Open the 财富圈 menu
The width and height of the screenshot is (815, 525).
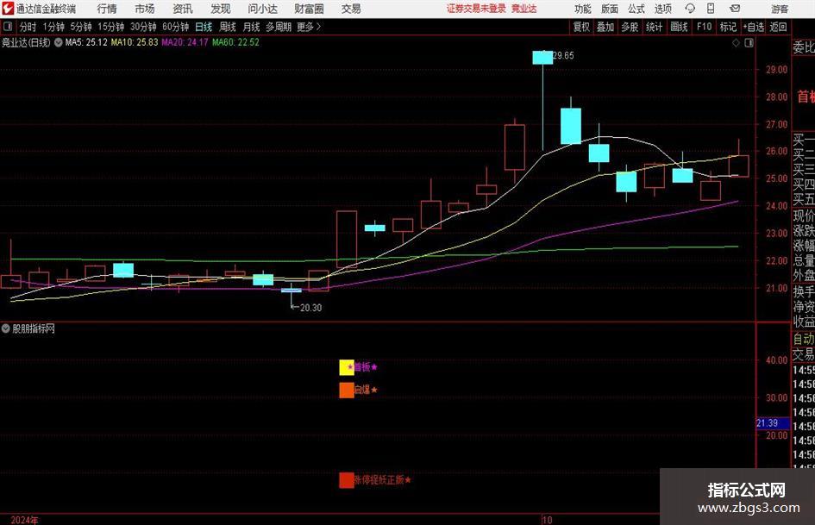click(x=309, y=9)
